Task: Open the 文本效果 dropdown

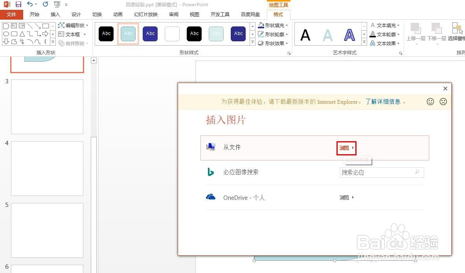Action: [385, 43]
